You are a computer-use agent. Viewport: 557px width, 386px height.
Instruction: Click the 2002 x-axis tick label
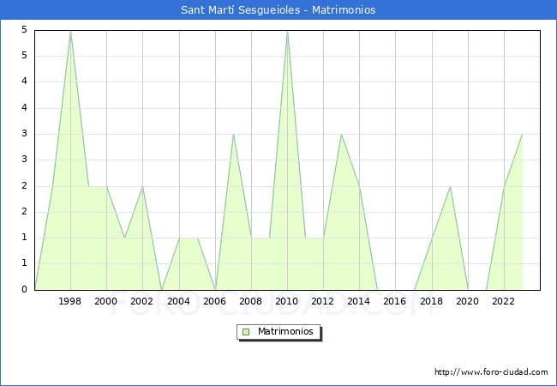tap(142, 301)
